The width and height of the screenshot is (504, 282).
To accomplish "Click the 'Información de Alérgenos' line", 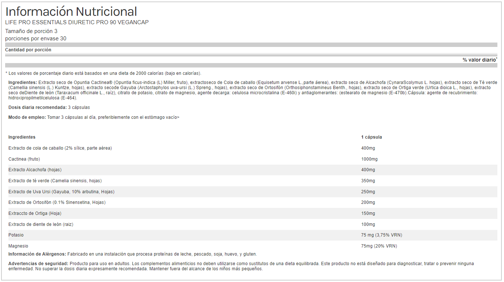I will click(x=133, y=254).
